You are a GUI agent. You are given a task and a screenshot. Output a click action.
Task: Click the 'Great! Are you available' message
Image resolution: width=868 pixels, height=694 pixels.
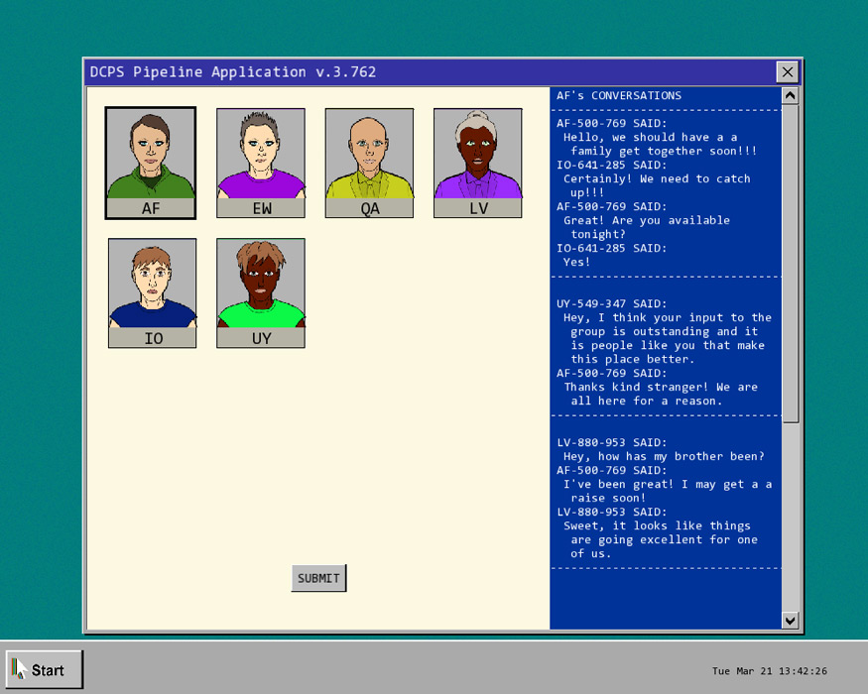(647, 227)
